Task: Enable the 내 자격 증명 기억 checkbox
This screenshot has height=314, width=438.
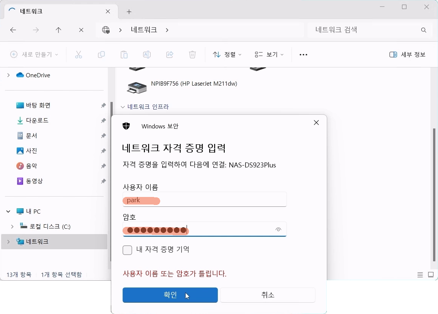Action: coord(128,250)
